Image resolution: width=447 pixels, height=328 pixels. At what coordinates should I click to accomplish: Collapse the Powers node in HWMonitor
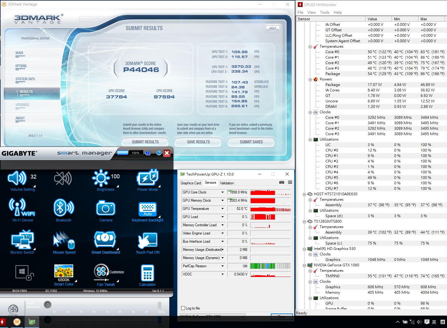(310, 80)
